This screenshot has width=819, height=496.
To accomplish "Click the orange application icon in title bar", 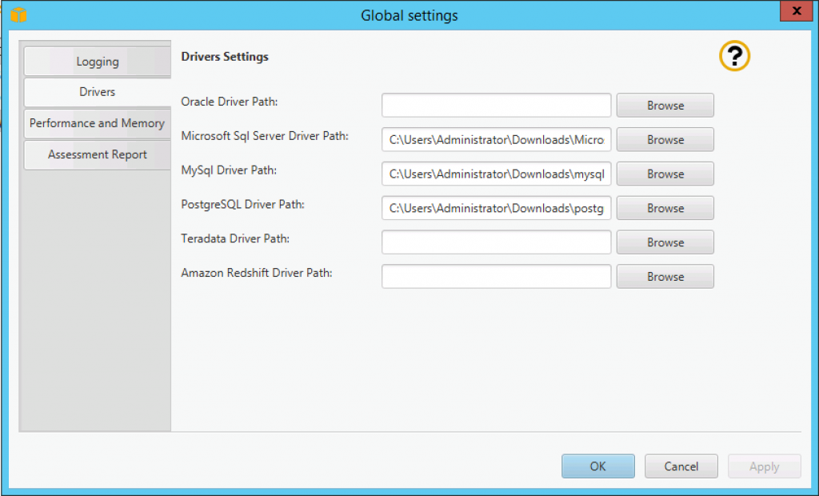I will click(x=19, y=13).
